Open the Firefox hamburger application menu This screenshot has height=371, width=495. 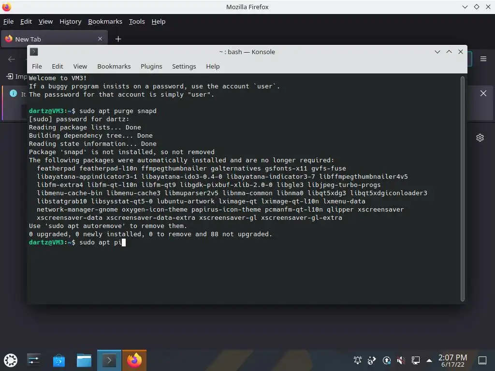pyautogui.click(x=483, y=59)
